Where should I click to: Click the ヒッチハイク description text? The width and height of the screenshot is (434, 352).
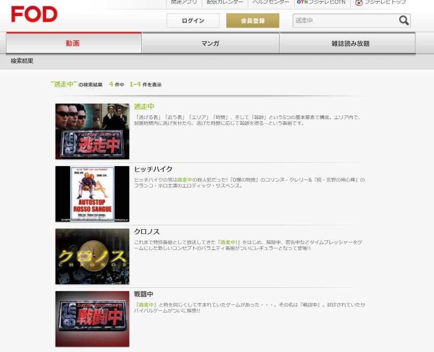pos(249,183)
